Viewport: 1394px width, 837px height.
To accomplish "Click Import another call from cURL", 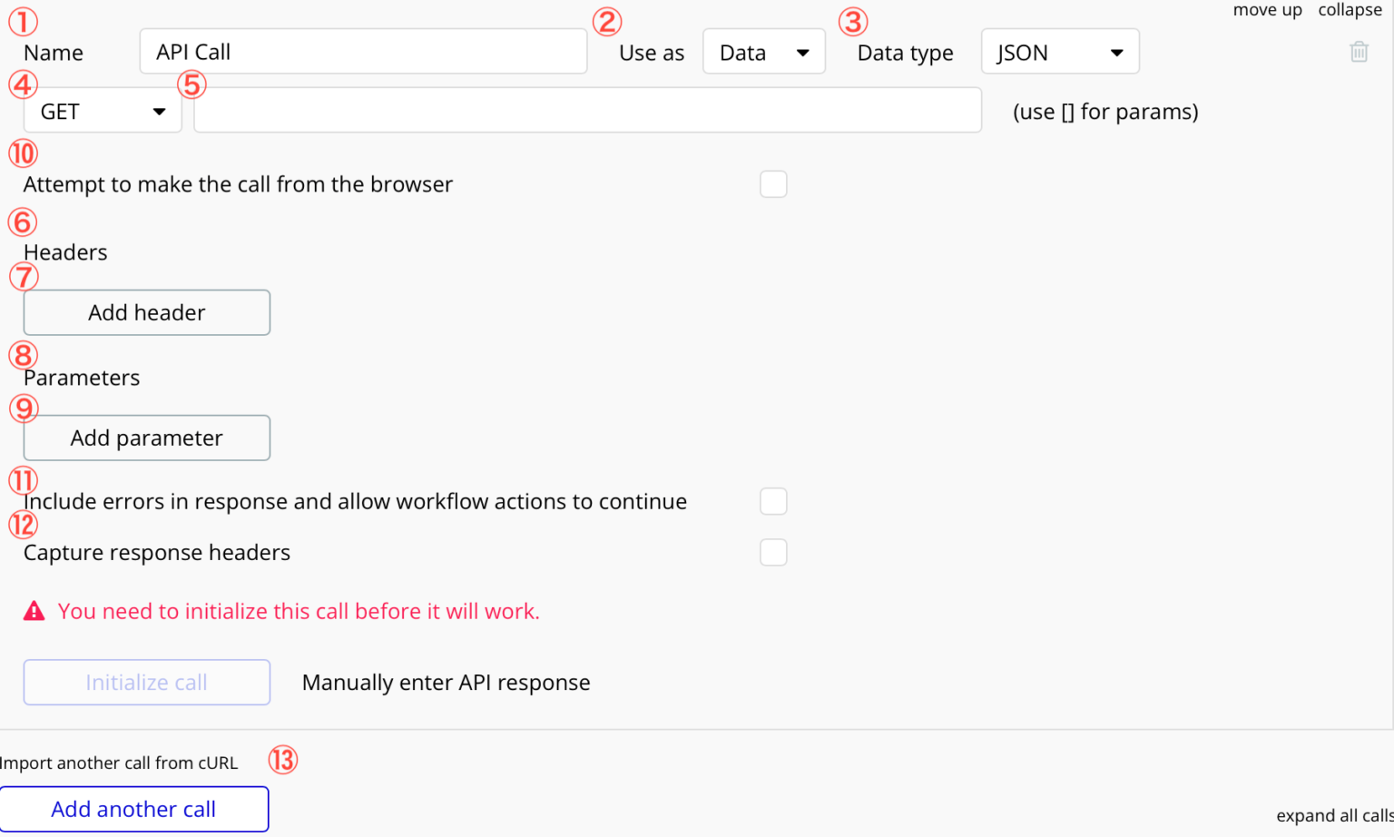I will coord(119,763).
